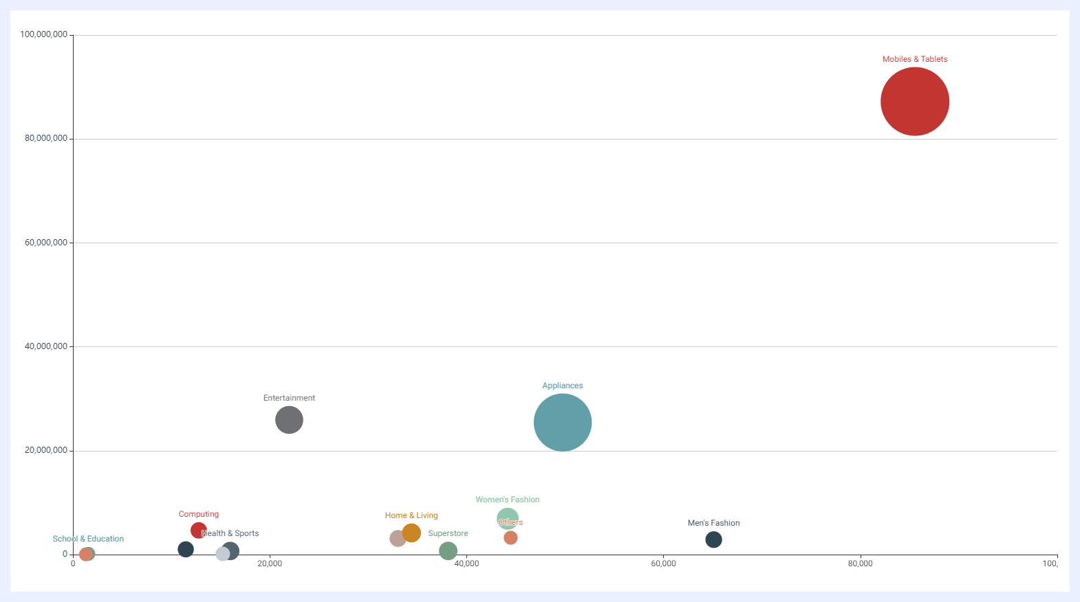Click the 'Appliances' label text
The height and width of the screenshot is (602, 1080).
pyautogui.click(x=563, y=386)
